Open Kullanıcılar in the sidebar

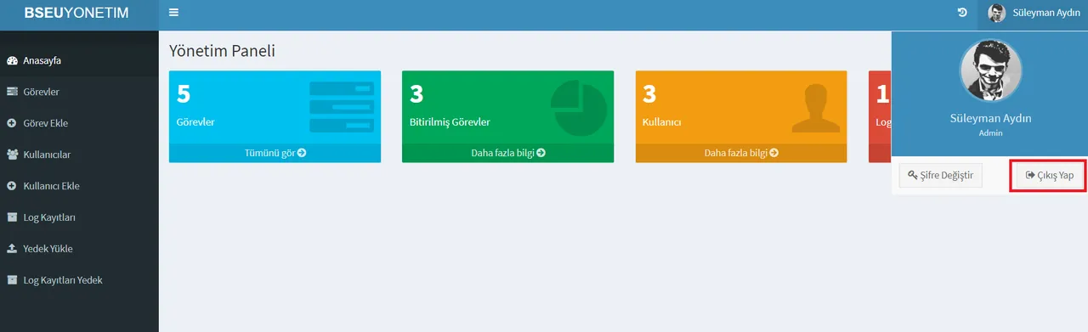pos(79,155)
